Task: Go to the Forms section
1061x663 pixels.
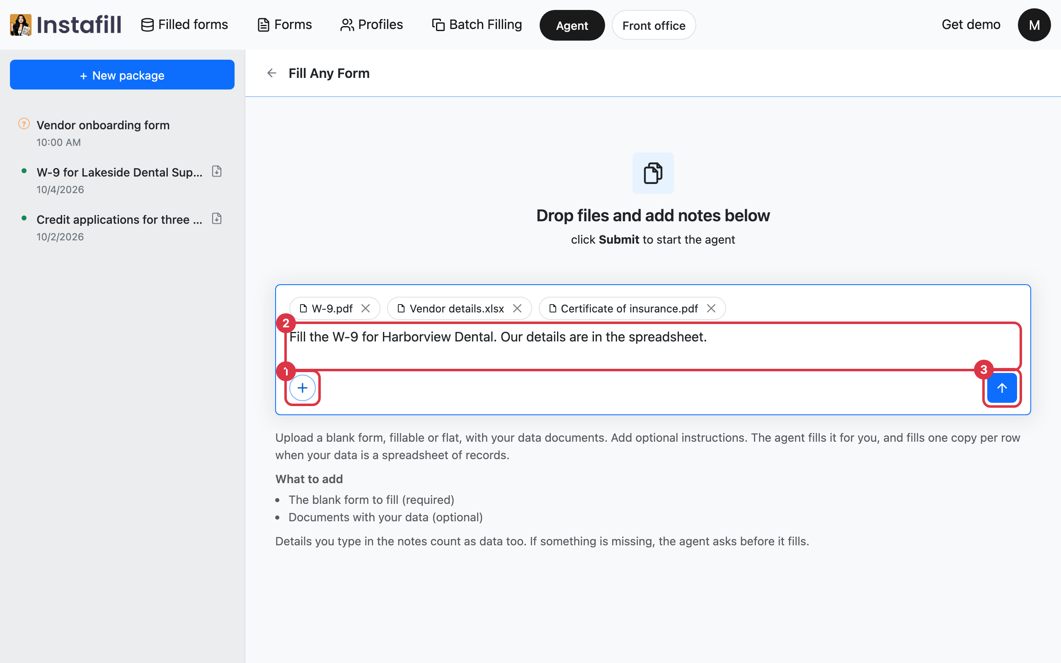Action: [x=285, y=24]
